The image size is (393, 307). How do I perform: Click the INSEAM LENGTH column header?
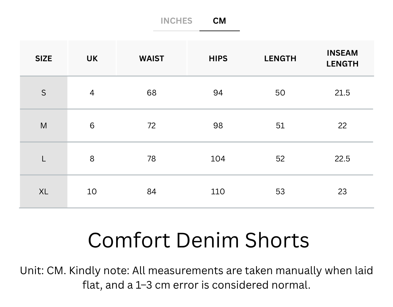[342, 58]
